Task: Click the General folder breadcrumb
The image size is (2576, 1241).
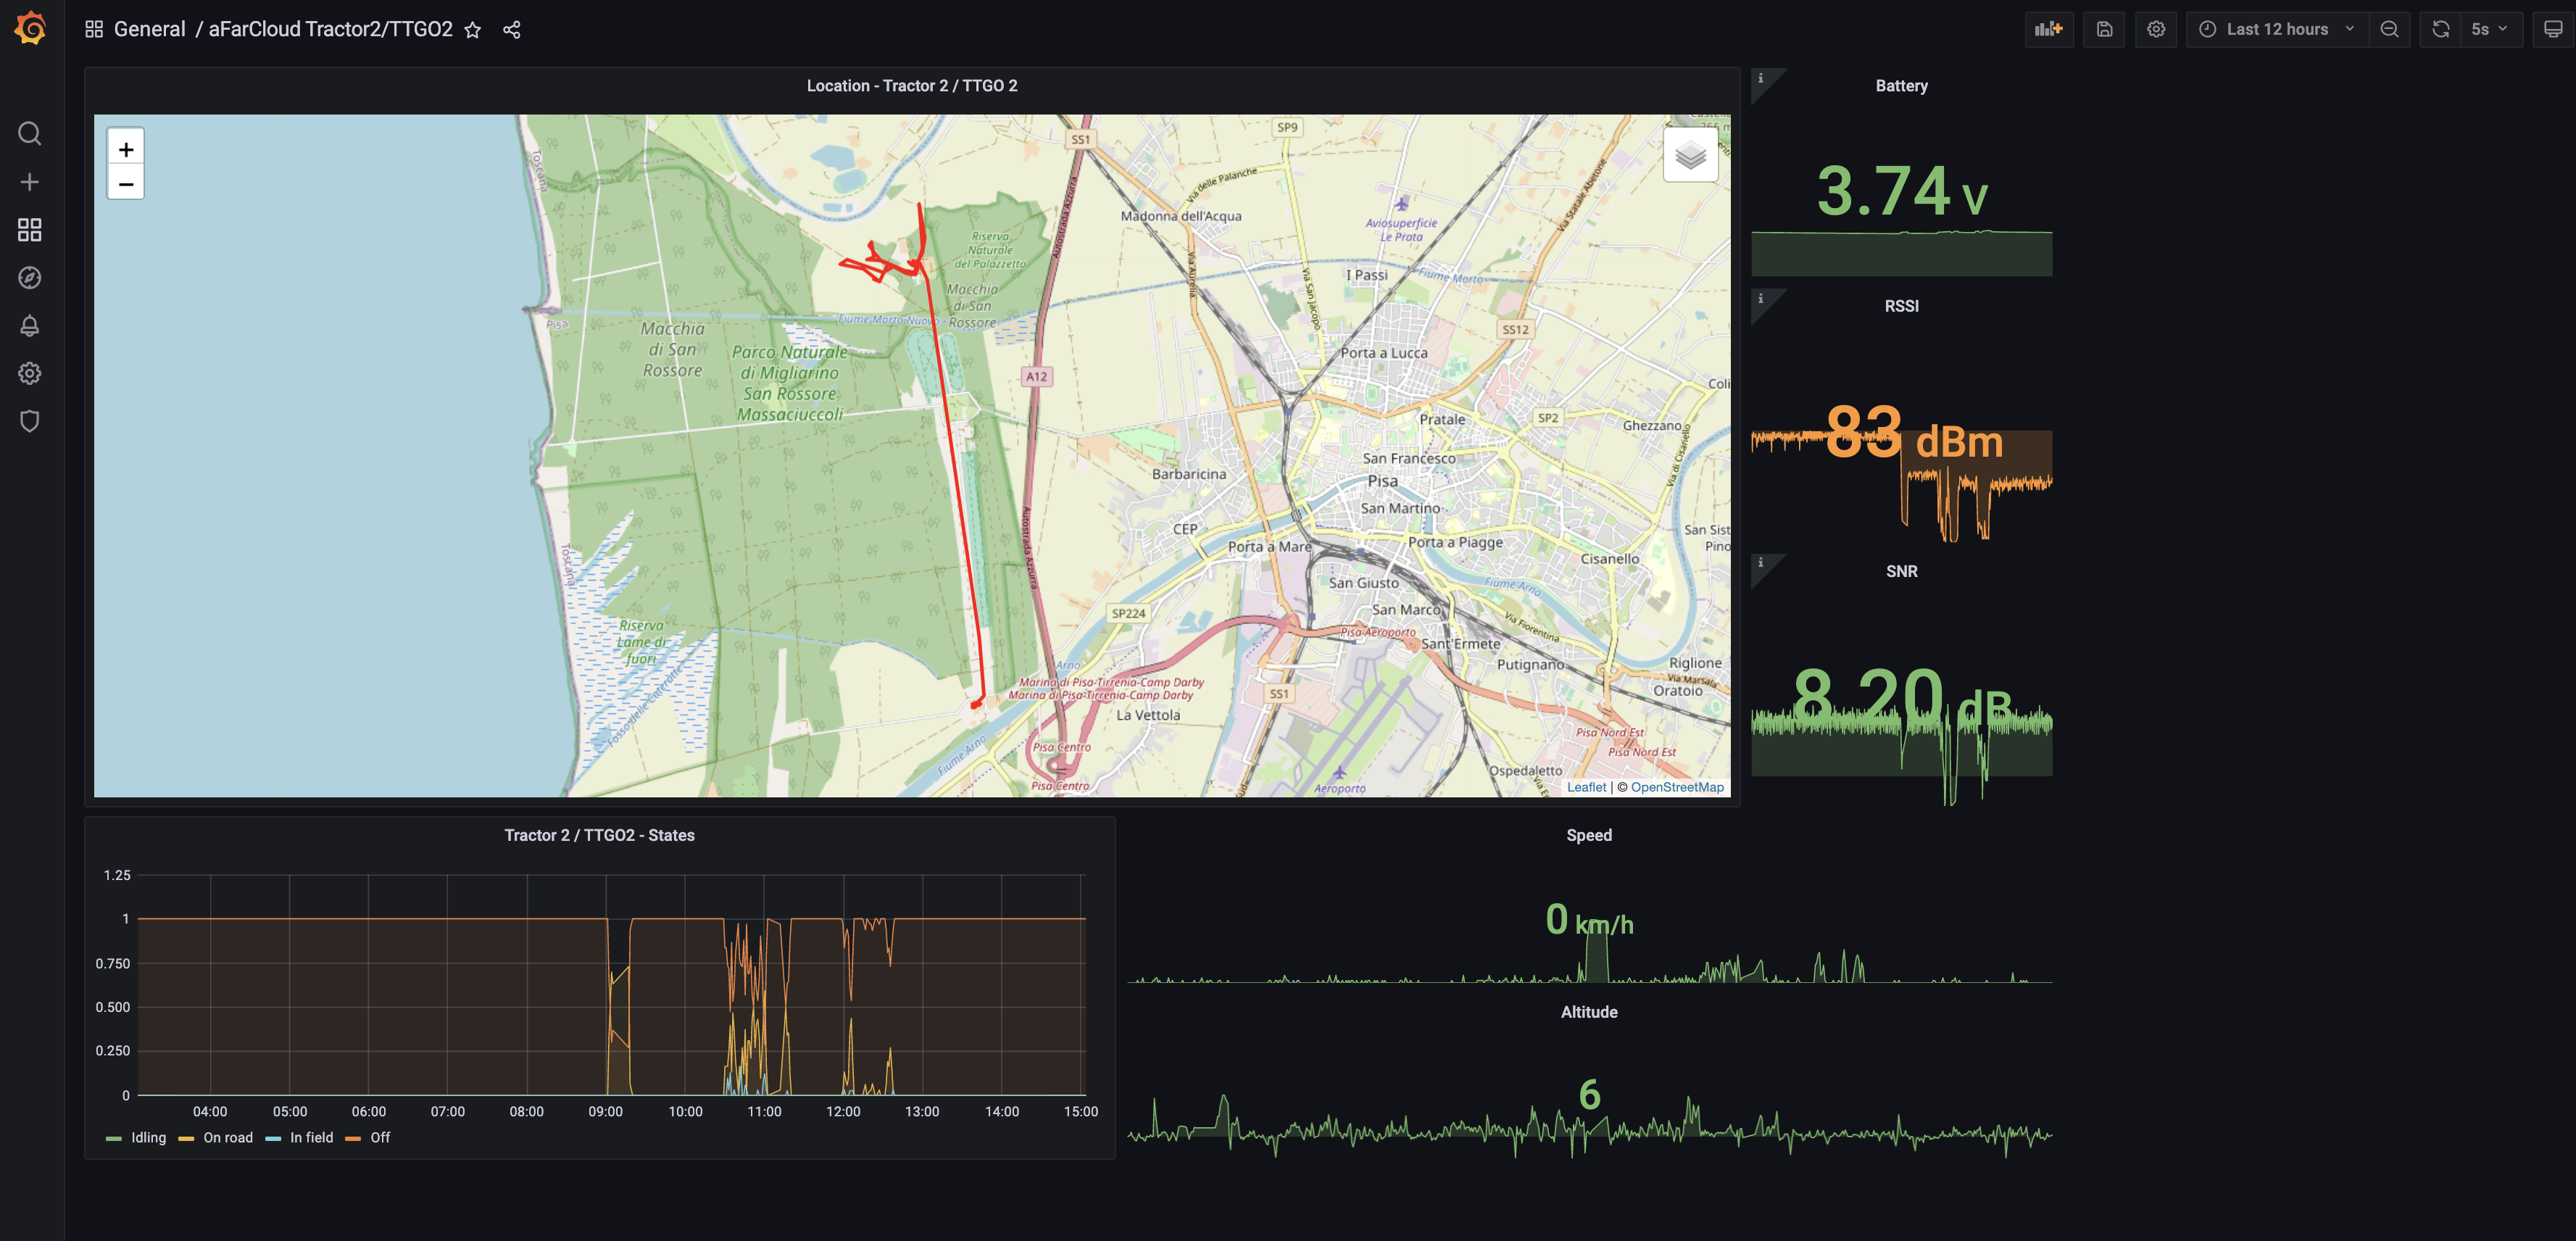Action: pos(149,29)
